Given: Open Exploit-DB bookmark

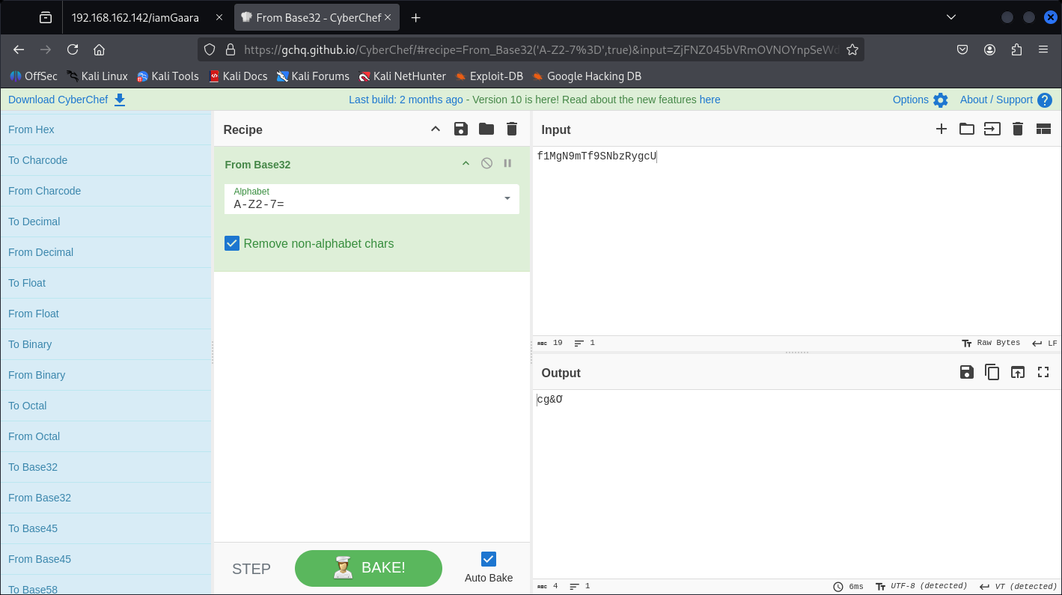Looking at the screenshot, I should (488, 76).
